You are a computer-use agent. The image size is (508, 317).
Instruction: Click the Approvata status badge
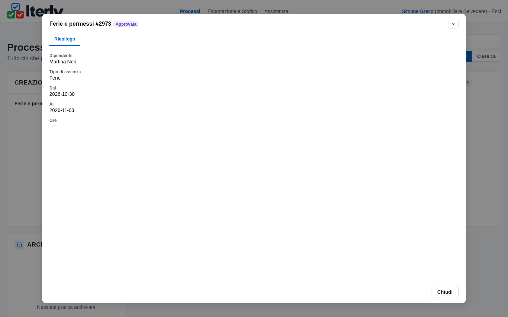[126, 24]
